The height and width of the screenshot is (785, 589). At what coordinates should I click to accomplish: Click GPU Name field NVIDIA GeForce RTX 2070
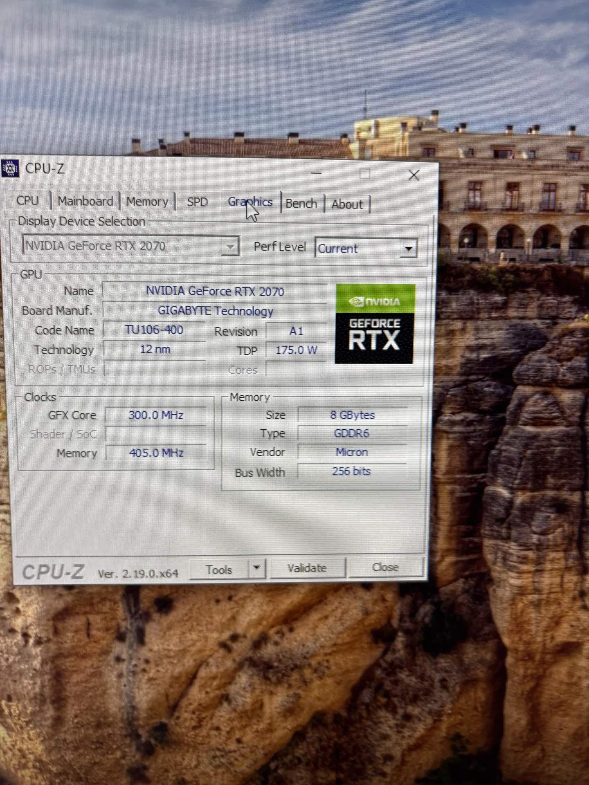coord(215,292)
